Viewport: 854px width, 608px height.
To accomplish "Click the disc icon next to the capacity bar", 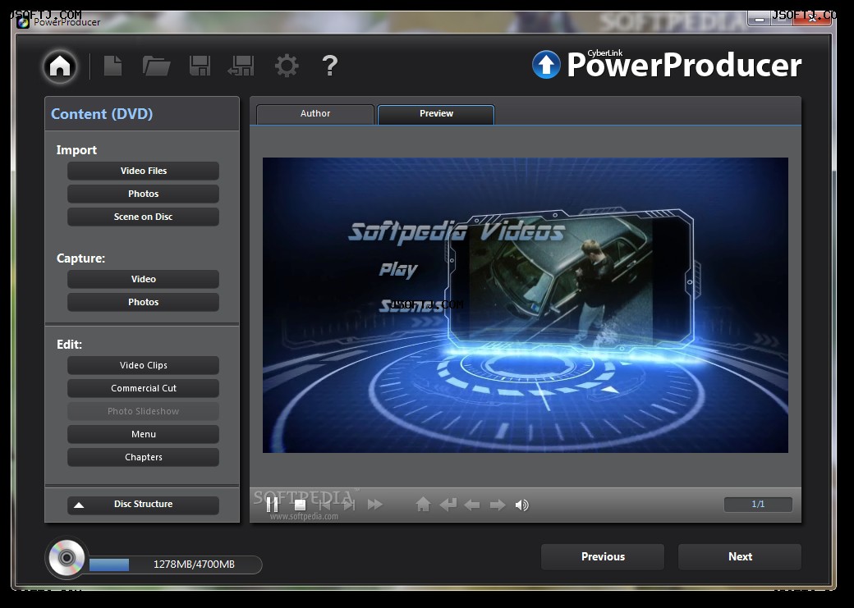I will coord(67,558).
